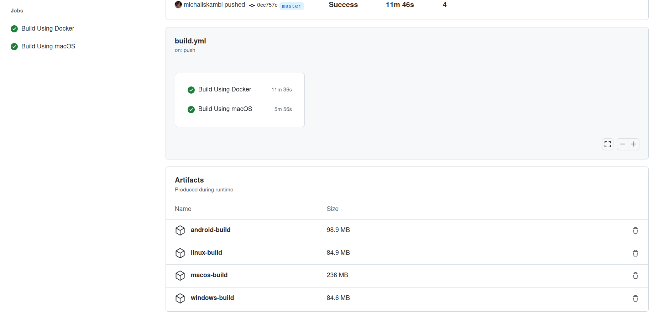Select the master branch label
654x327 pixels.
pyautogui.click(x=291, y=6)
